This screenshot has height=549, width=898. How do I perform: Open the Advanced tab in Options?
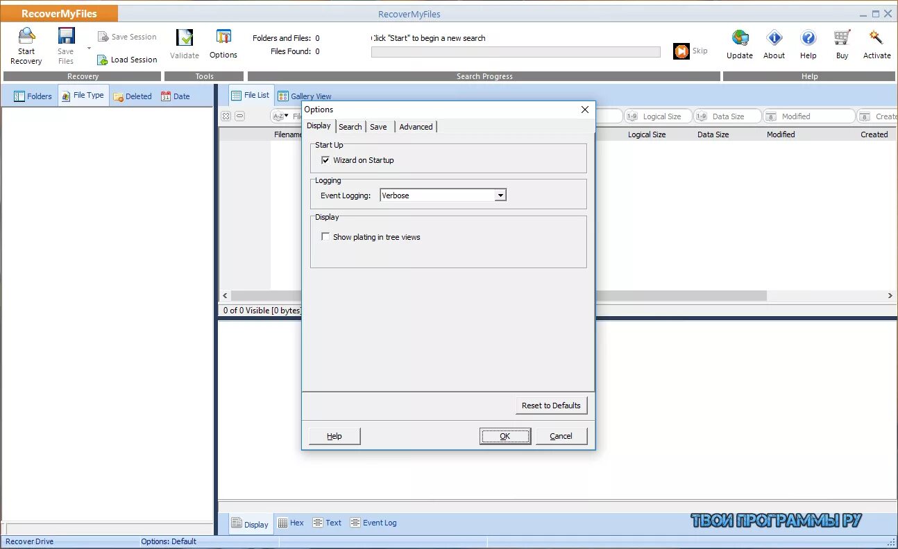click(416, 127)
